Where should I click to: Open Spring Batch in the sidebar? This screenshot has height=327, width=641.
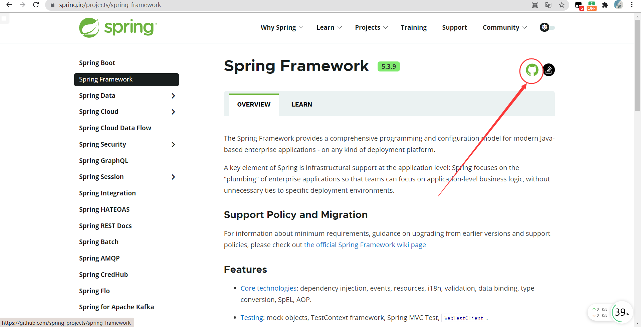tap(99, 242)
